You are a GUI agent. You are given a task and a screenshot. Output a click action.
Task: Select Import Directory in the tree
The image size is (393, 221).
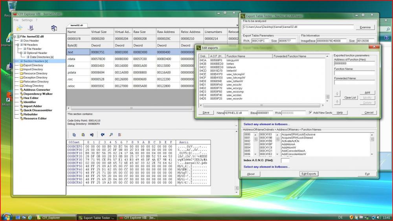point(33,69)
